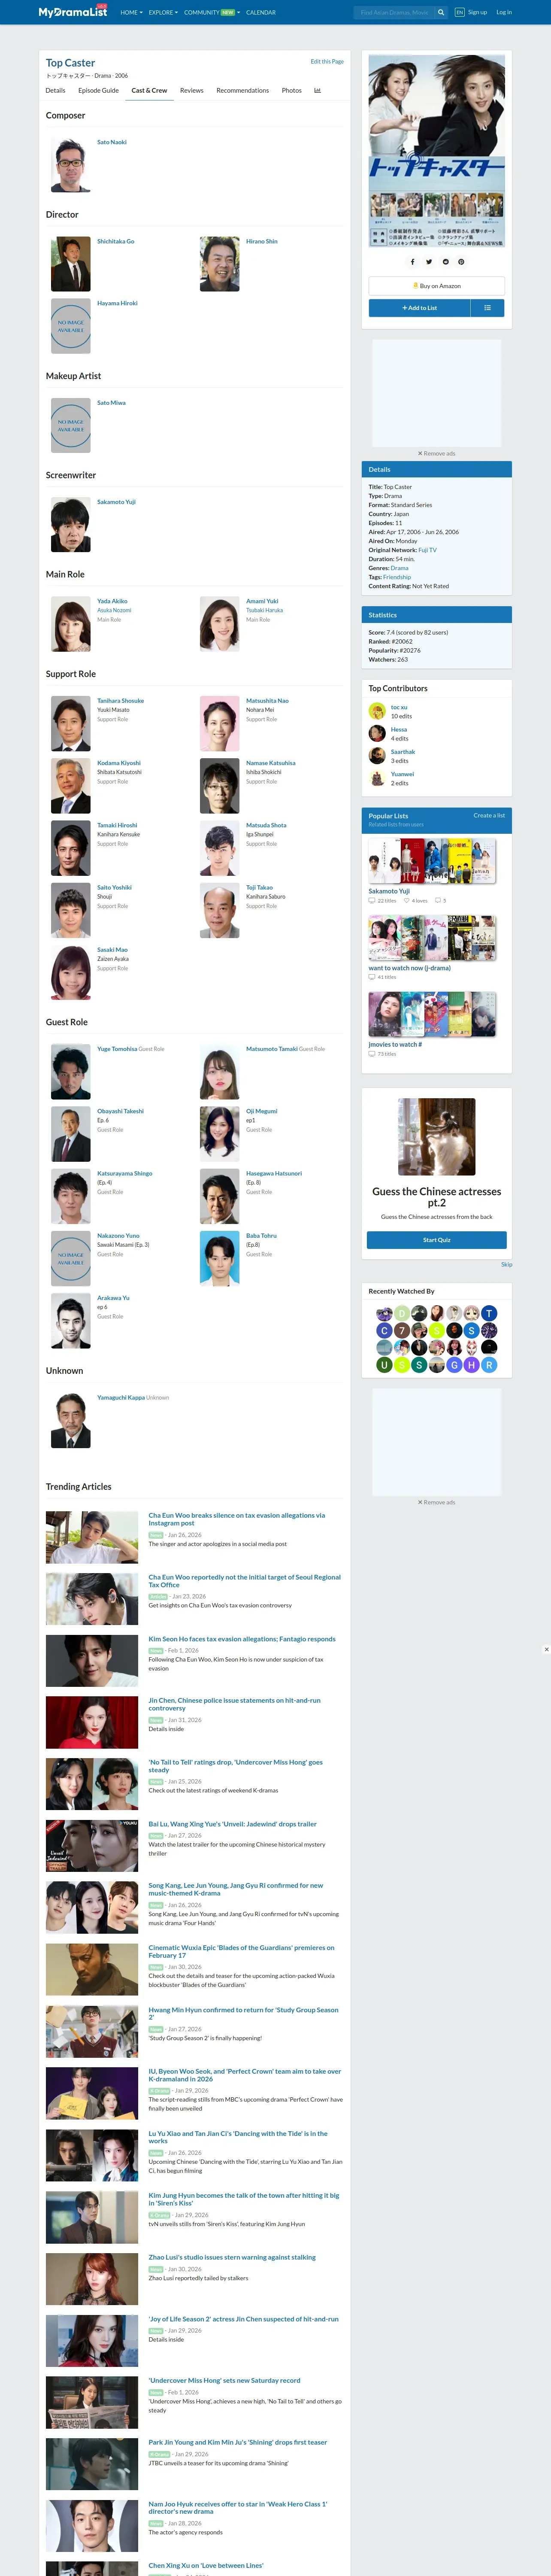Open Shichitaka Go's profile link
551x2576 pixels.
[x=115, y=241]
